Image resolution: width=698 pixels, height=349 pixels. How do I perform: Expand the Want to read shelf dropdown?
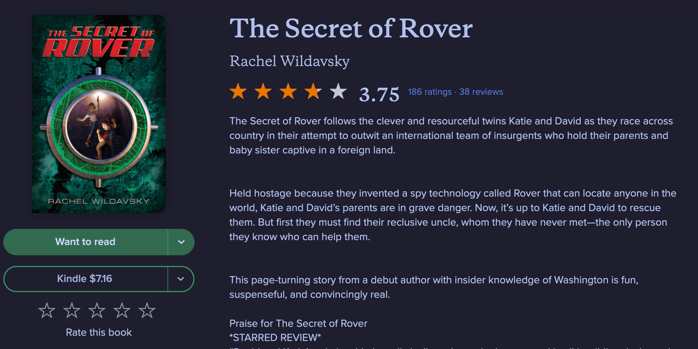point(181,242)
